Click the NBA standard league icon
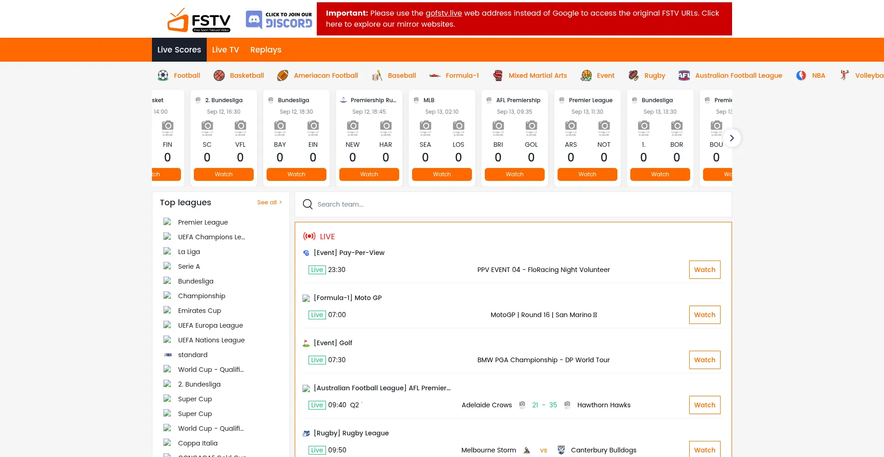The width and height of the screenshot is (884, 457). pyautogui.click(x=168, y=355)
